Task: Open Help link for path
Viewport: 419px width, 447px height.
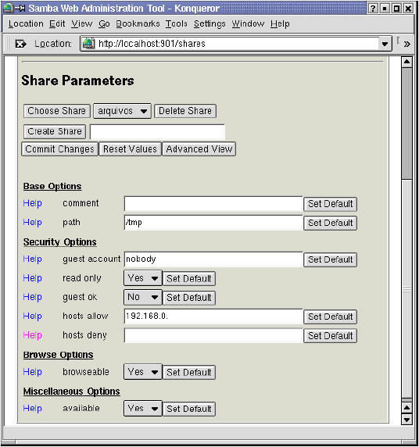Action: coord(32,223)
